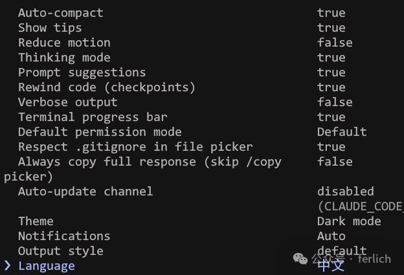
Task: Open Default permission mode value options
Action: tap(342, 132)
